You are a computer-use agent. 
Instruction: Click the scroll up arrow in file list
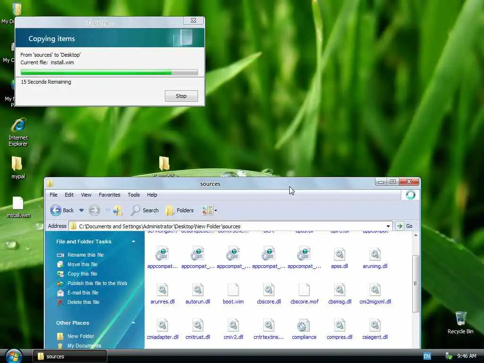pos(415,235)
